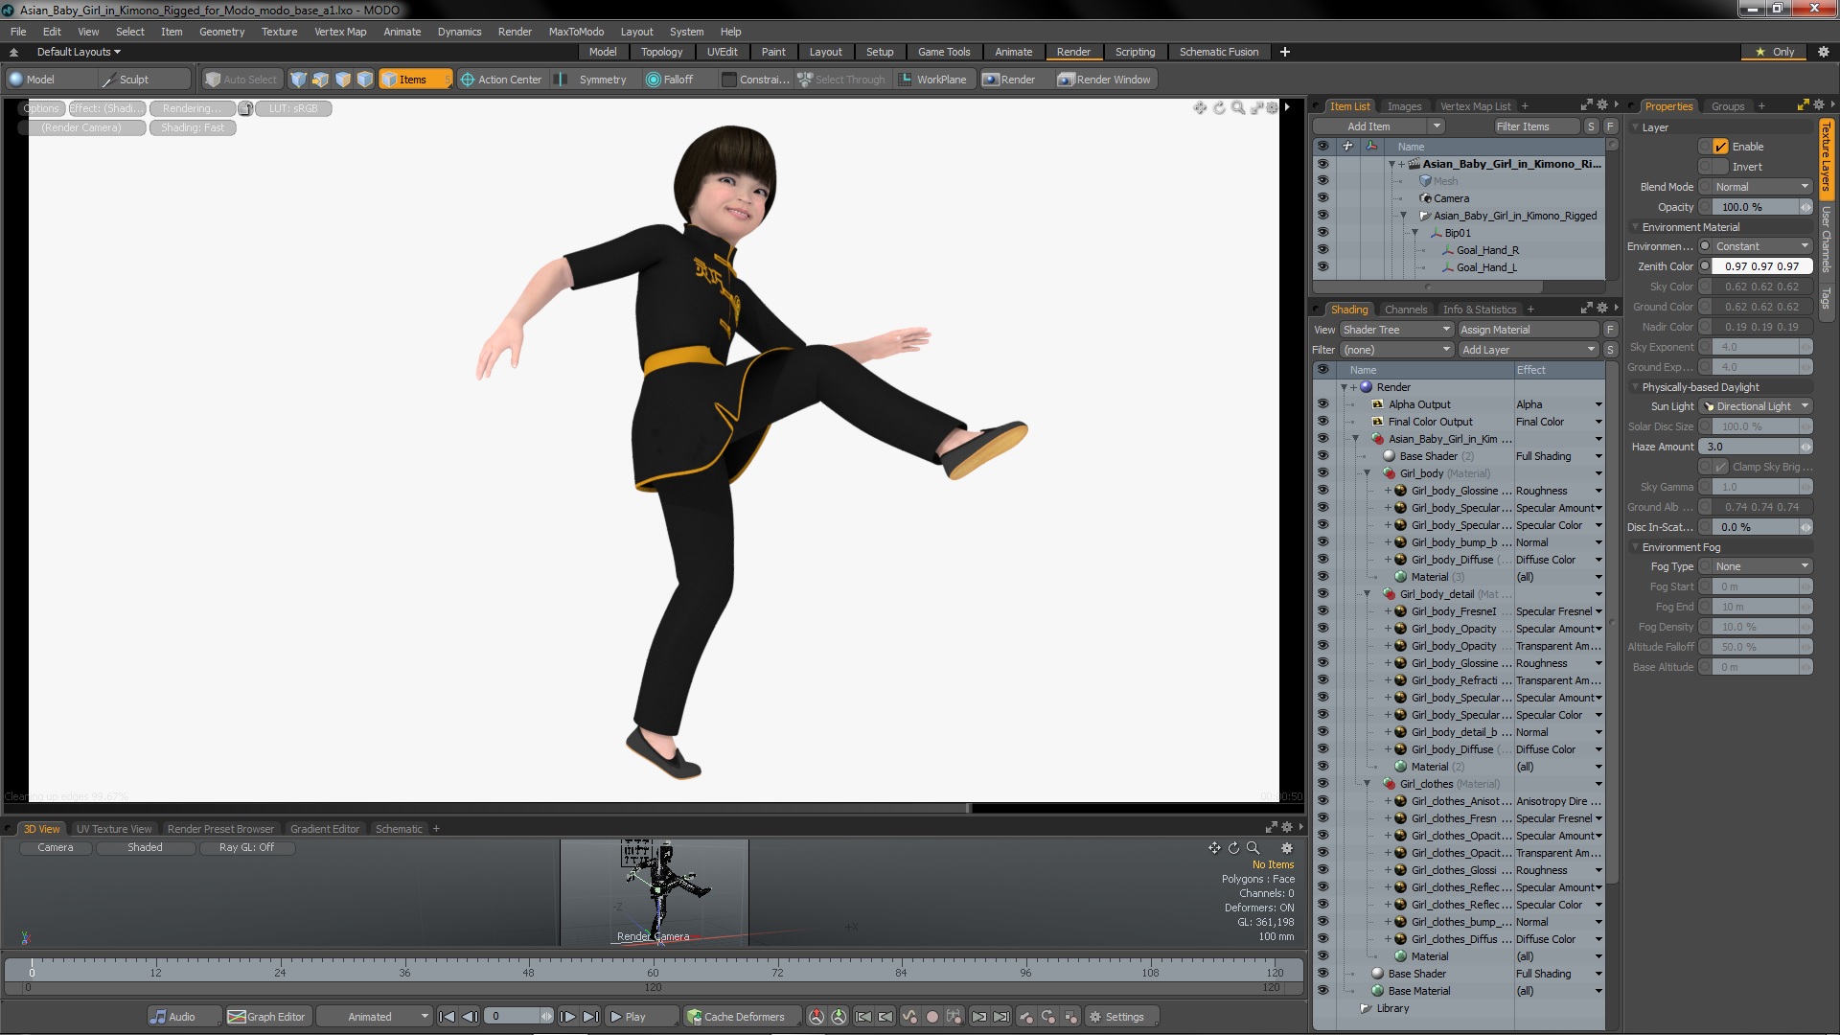Click the Assign Material button
This screenshot has height=1035, width=1840.
click(1529, 330)
